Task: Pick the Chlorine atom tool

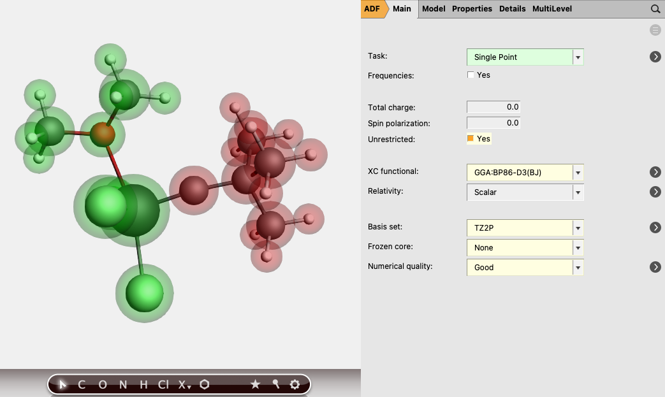Action: 163,384
